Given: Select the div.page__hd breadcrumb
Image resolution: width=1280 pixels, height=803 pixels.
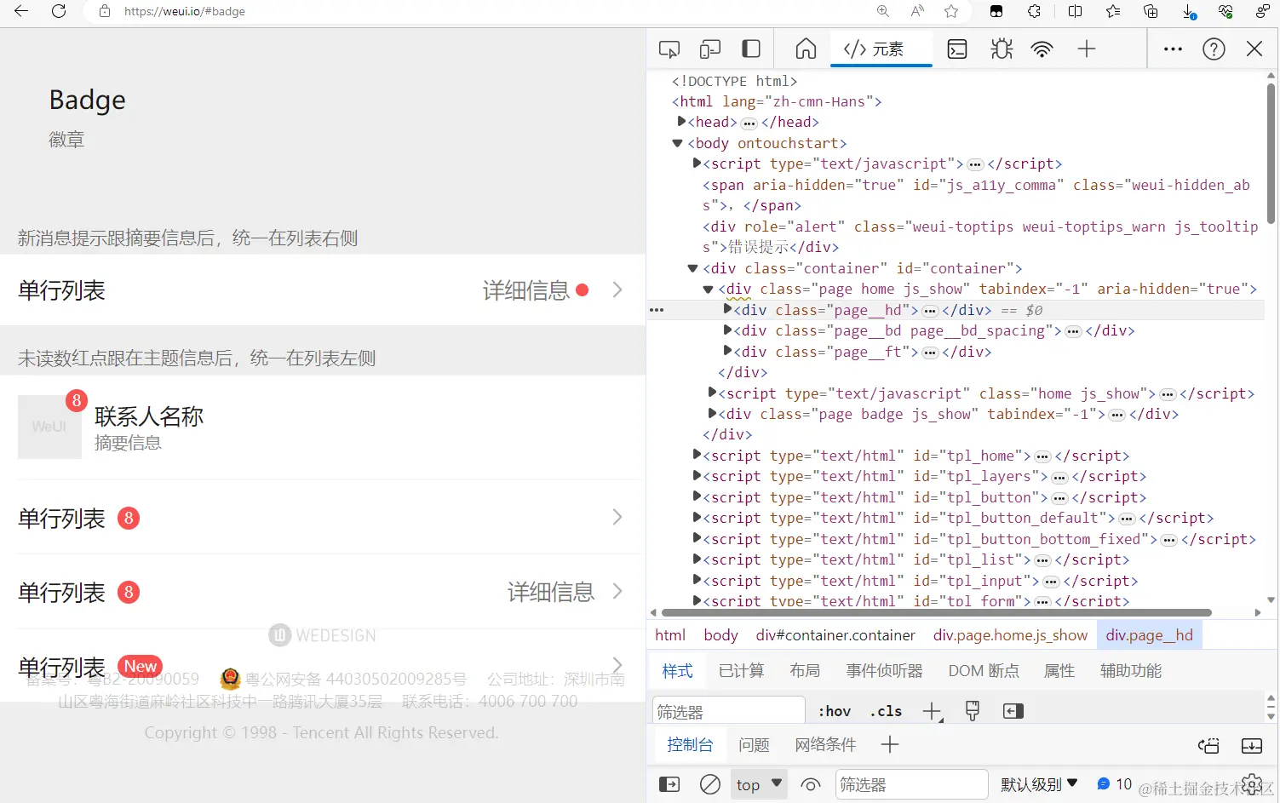Looking at the screenshot, I should click(1150, 635).
